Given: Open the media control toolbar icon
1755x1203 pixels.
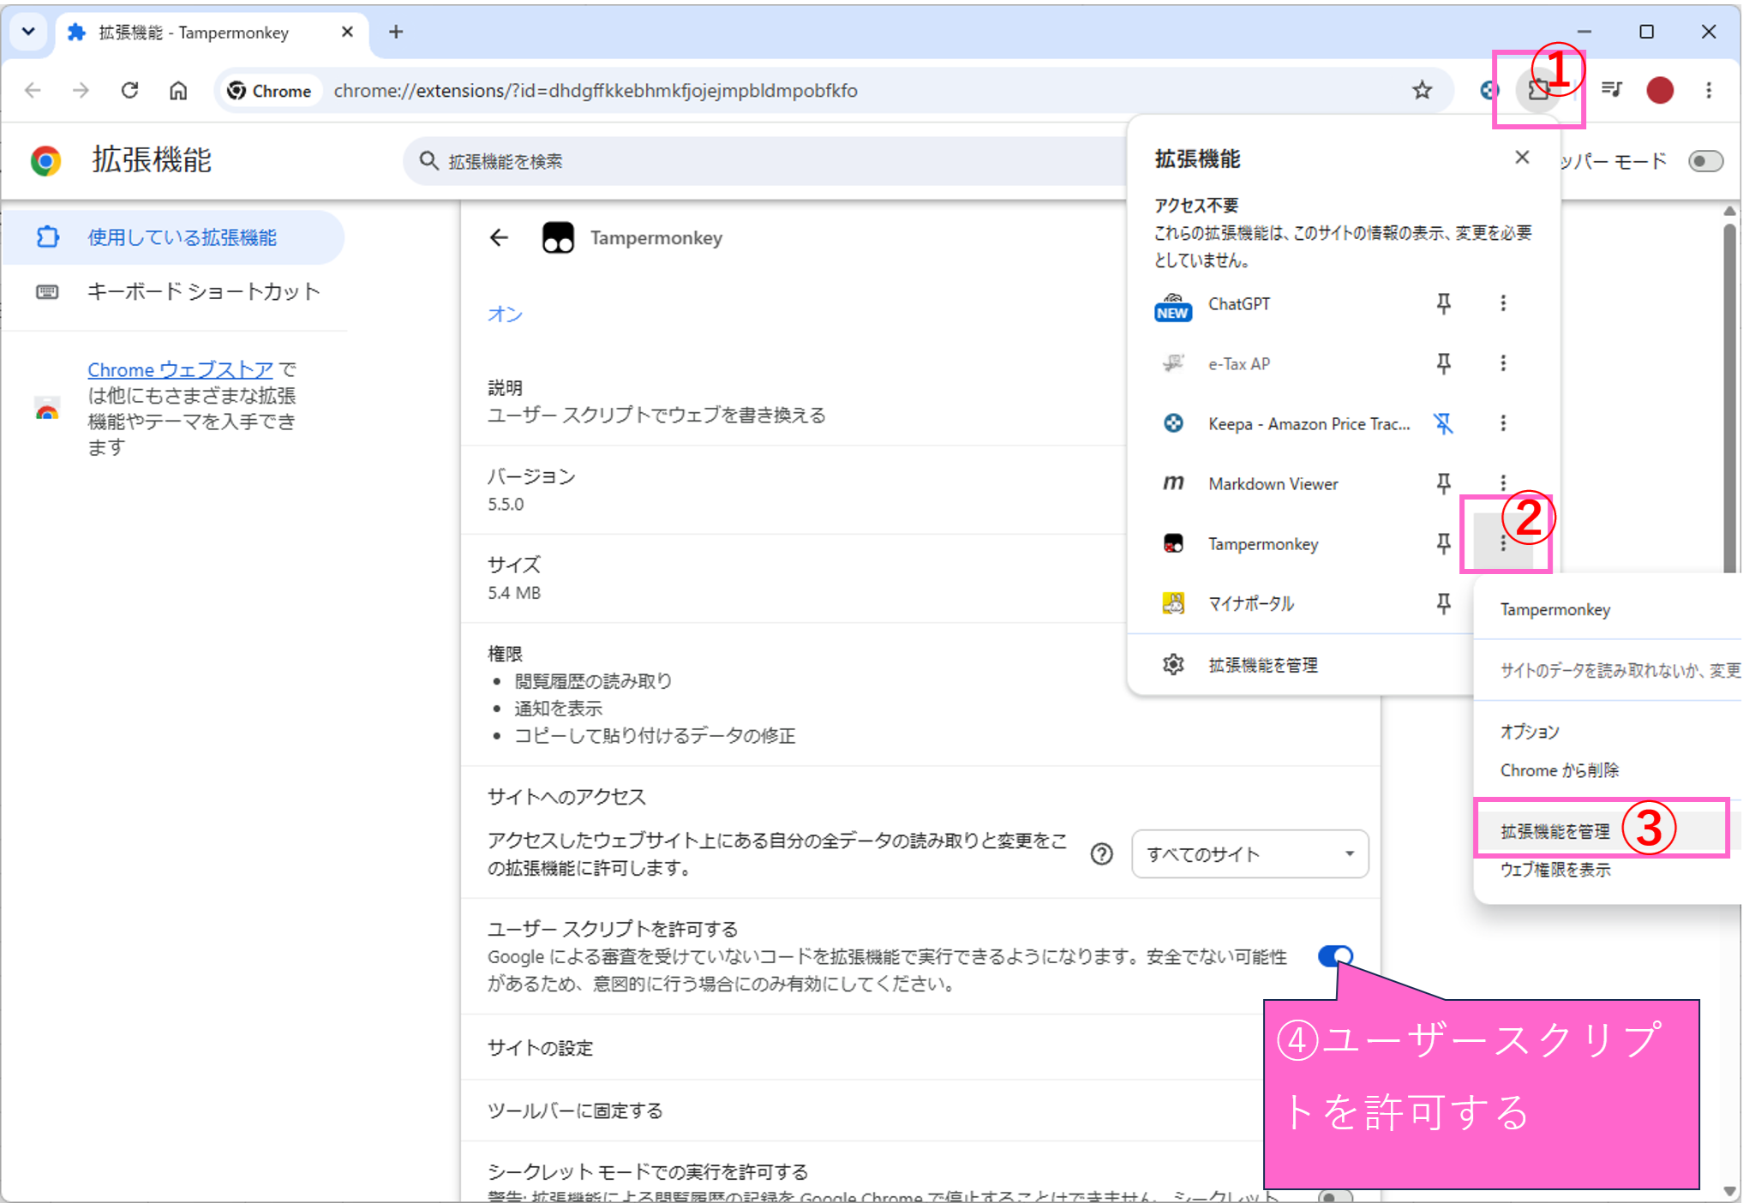Looking at the screenshot, I should (1611, 89).
